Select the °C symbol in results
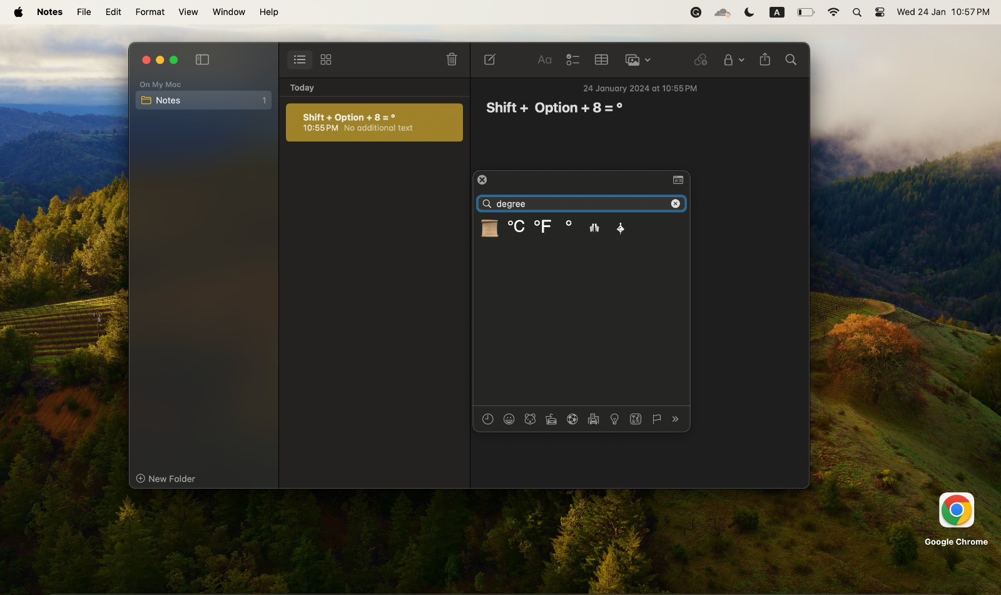 (x=516, y=227)
